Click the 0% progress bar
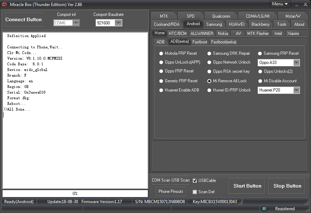 (x=75, y=194)
